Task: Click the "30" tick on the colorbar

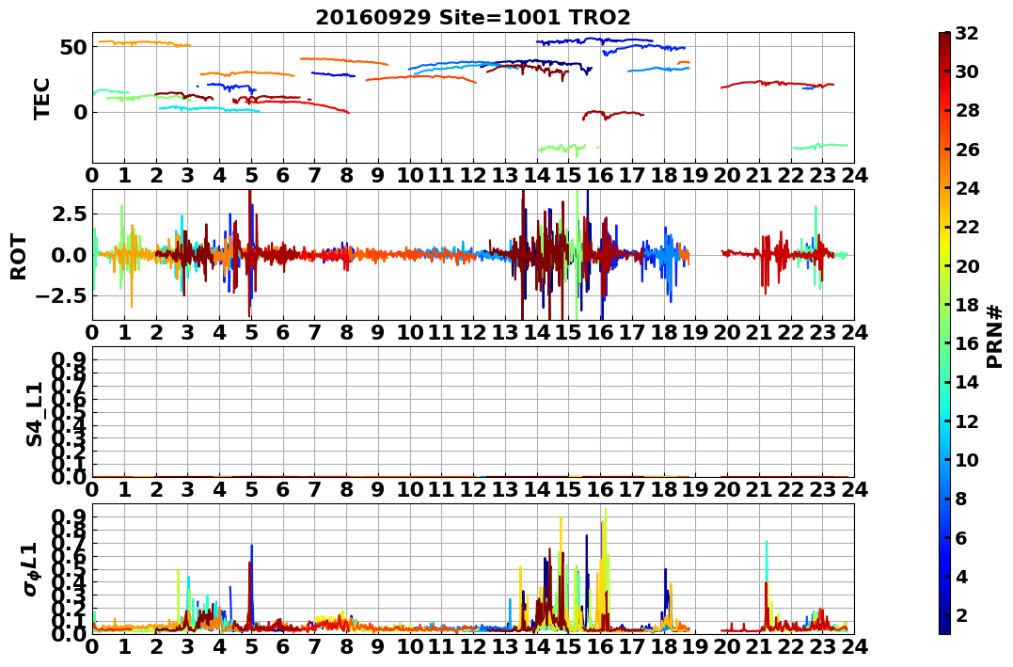Action: click(x=967, y=71)
